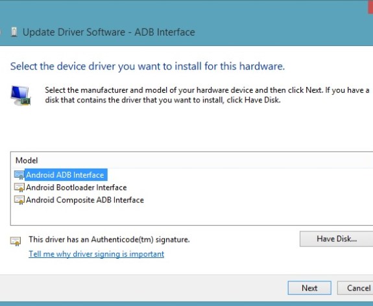Click the empty area inside the Model list
This screenshot has height=306, width=373.
point(190,215)
